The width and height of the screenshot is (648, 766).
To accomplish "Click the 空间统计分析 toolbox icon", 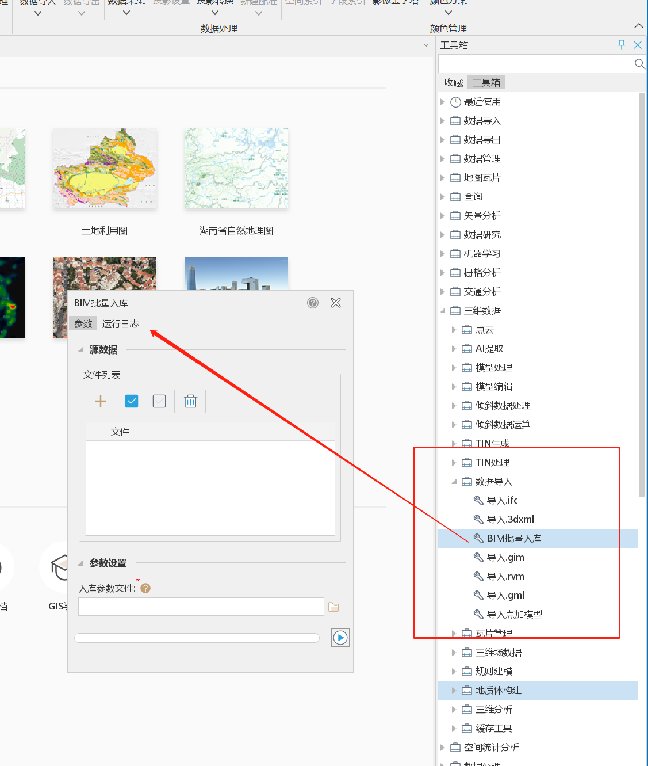I will coord(455,748).
